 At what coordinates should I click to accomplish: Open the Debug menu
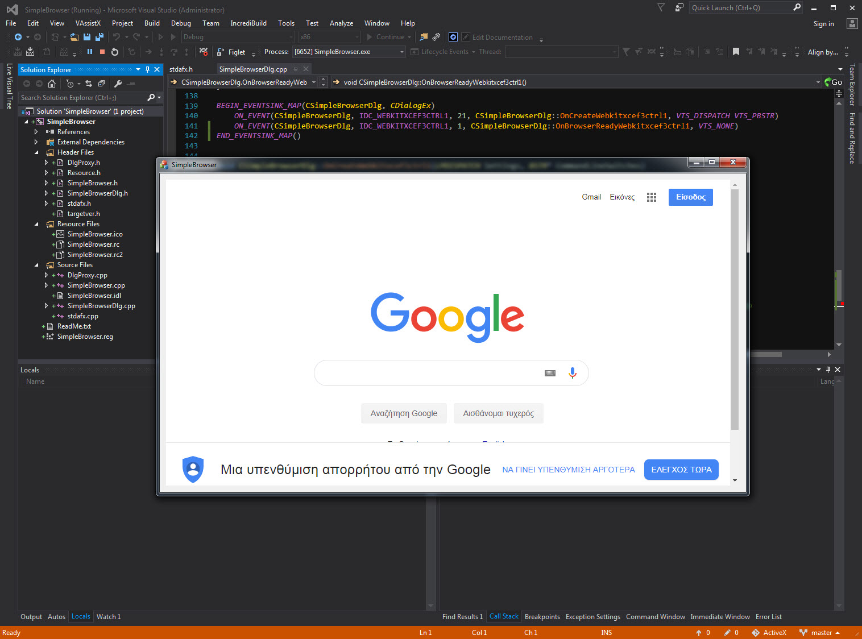tap(181, 23)
